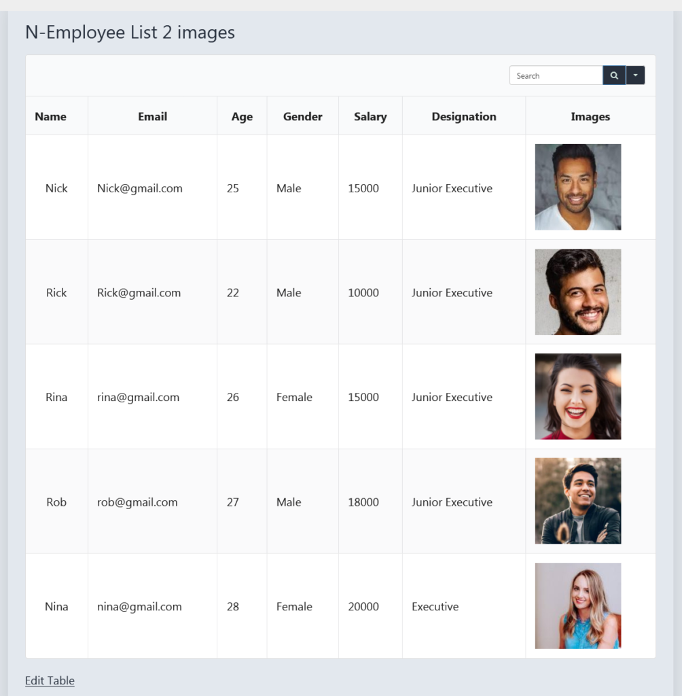The image size is (682, 696).
Task: Click the Age column header
Action: click(242, 116)
